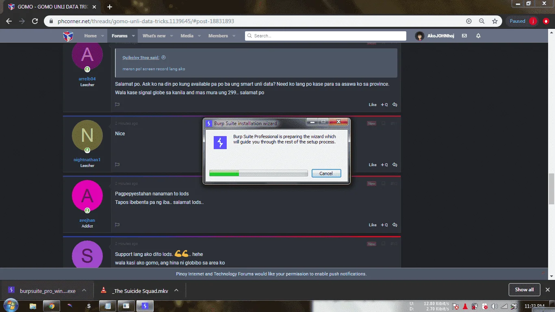The width and height of the screenshot is (555, 312).
Task: Expand the What's new dropdown arrow
Action: [171, 36]
